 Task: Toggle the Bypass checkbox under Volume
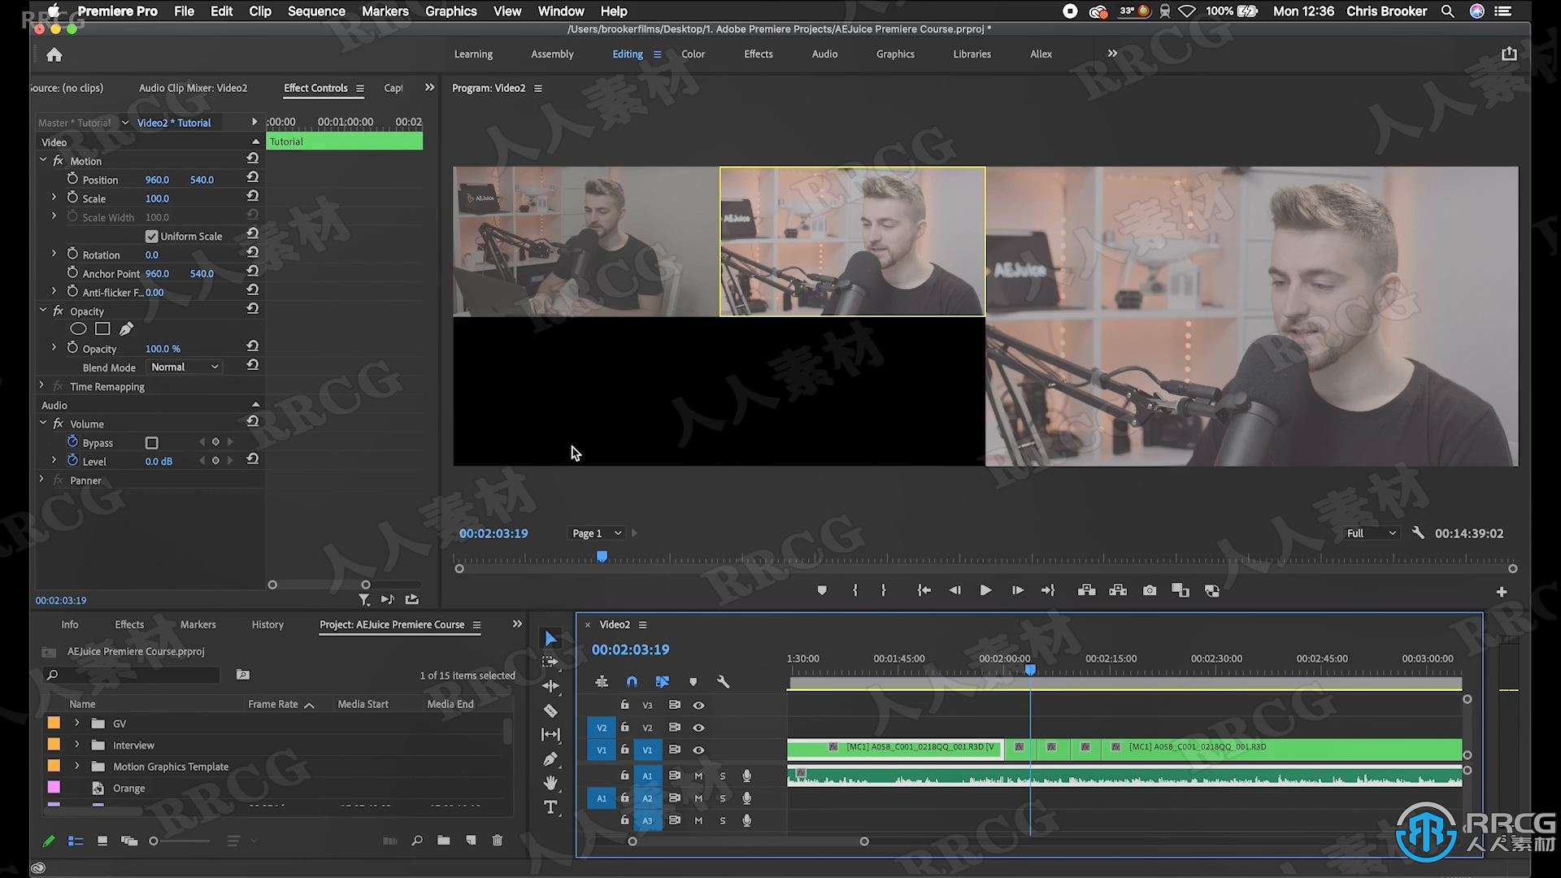tap(151, 443)
